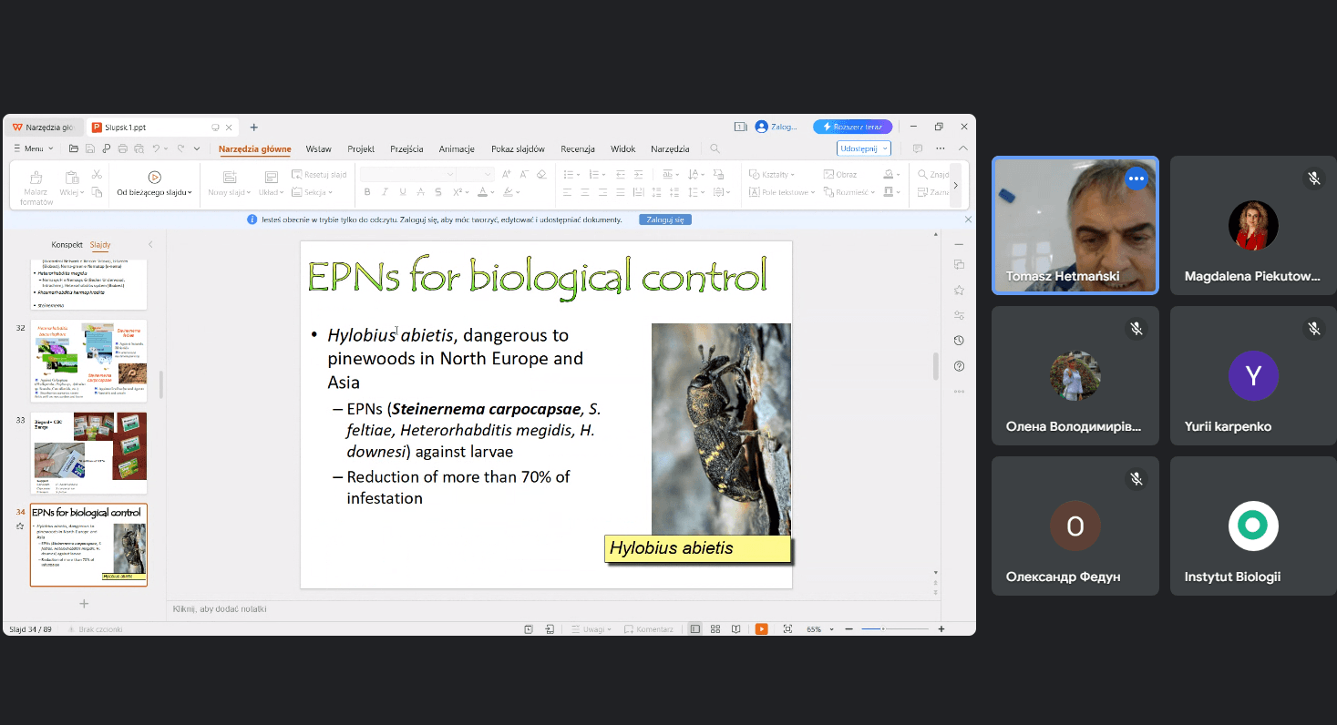
Task: Click the Save icon in quick toolbar
Action: coord(90,148)
